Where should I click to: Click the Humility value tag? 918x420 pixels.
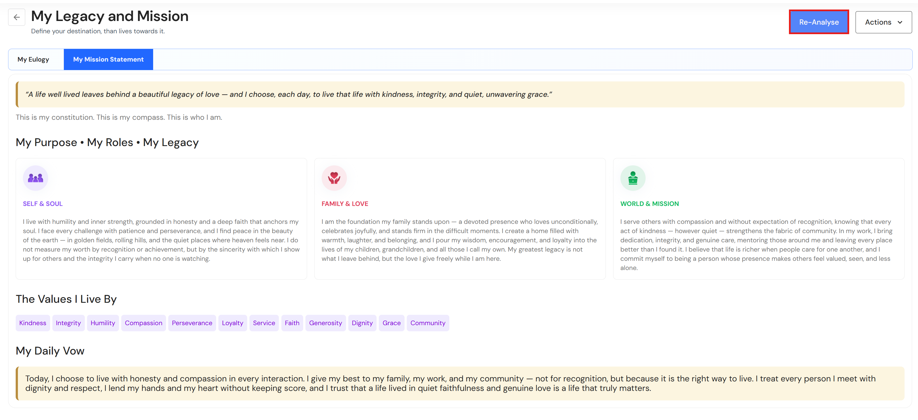pyautogui.click(x=103, y=323)
